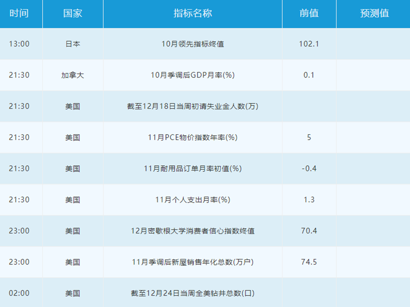Click 美国 in the 个人支出月率 row
The height and width of the screenshot is (307, 410).
click(x=72, y=200)
